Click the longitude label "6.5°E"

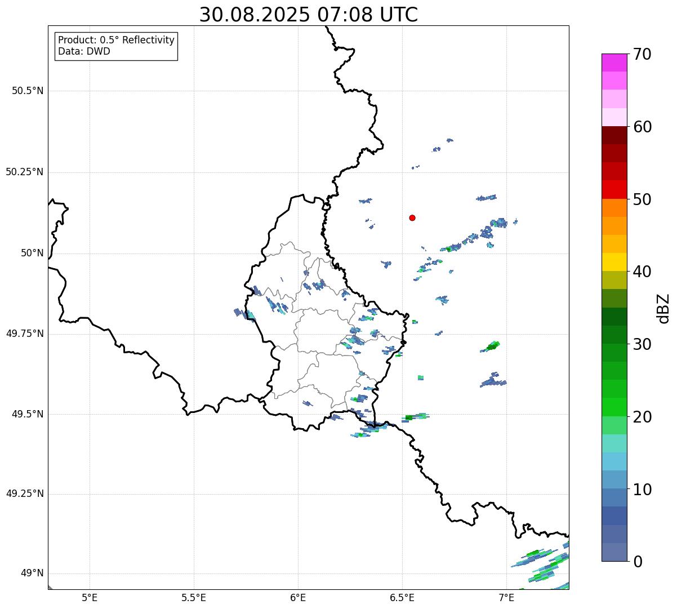coord(403,597)
